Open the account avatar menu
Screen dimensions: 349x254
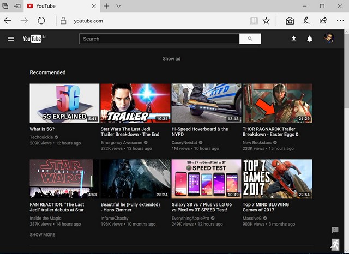(328, 38)
